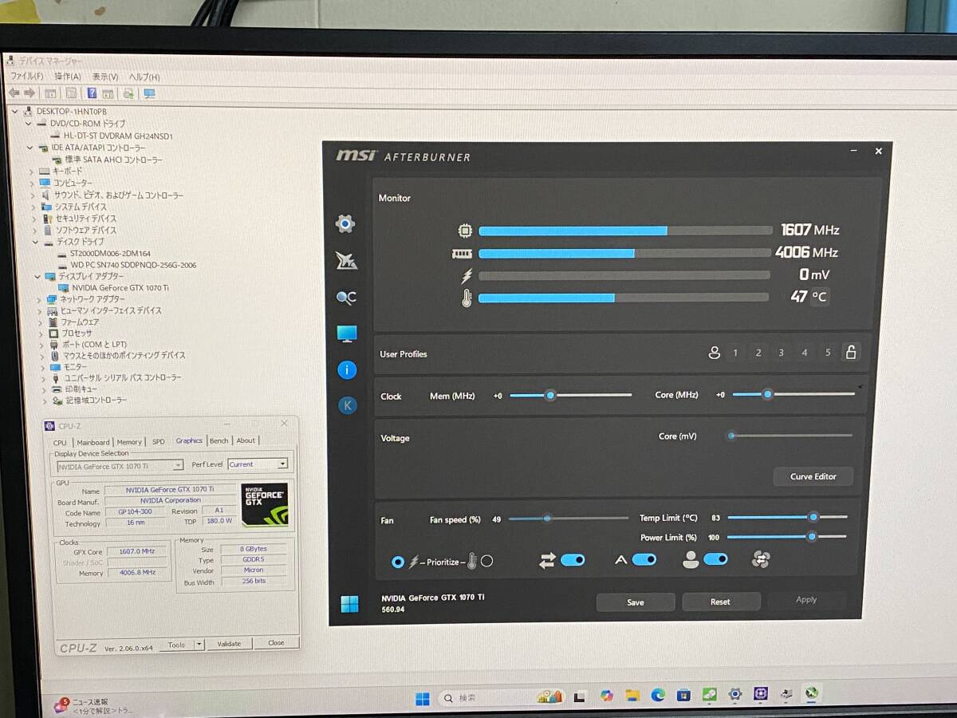Toggle the auto fan 'A' switch
957x718 pixels.
tap(644, 559)
